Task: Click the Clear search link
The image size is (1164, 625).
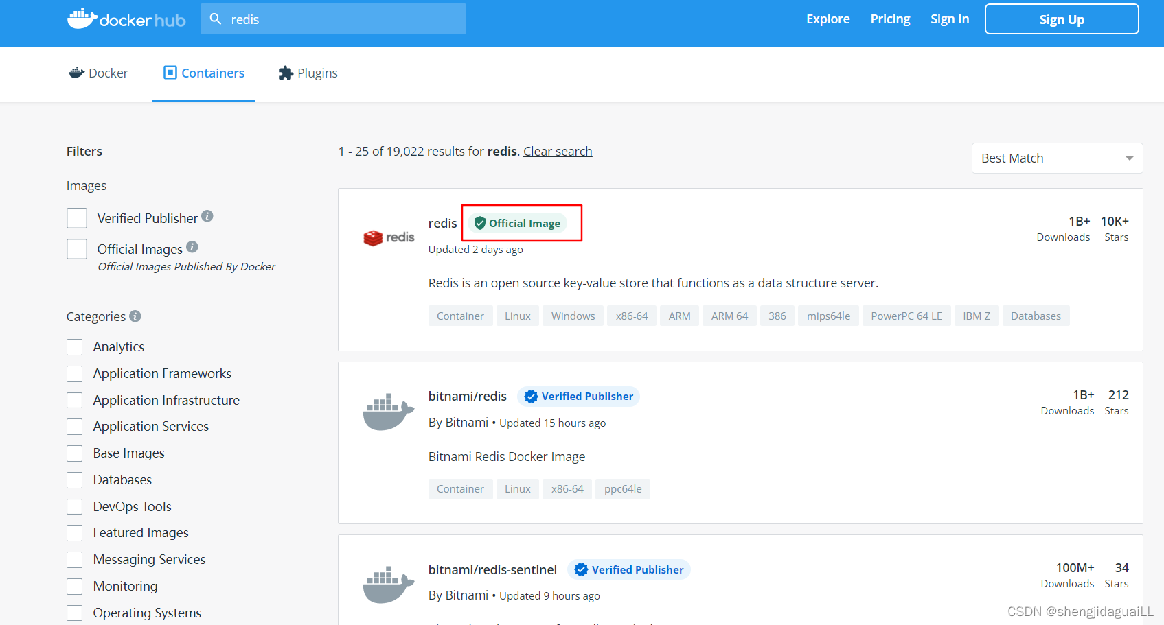Action: [558, 151]
